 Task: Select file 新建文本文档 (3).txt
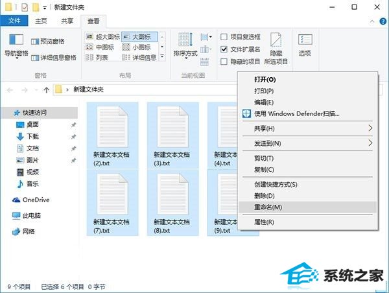pyautogui.click(x=173, y=135)
